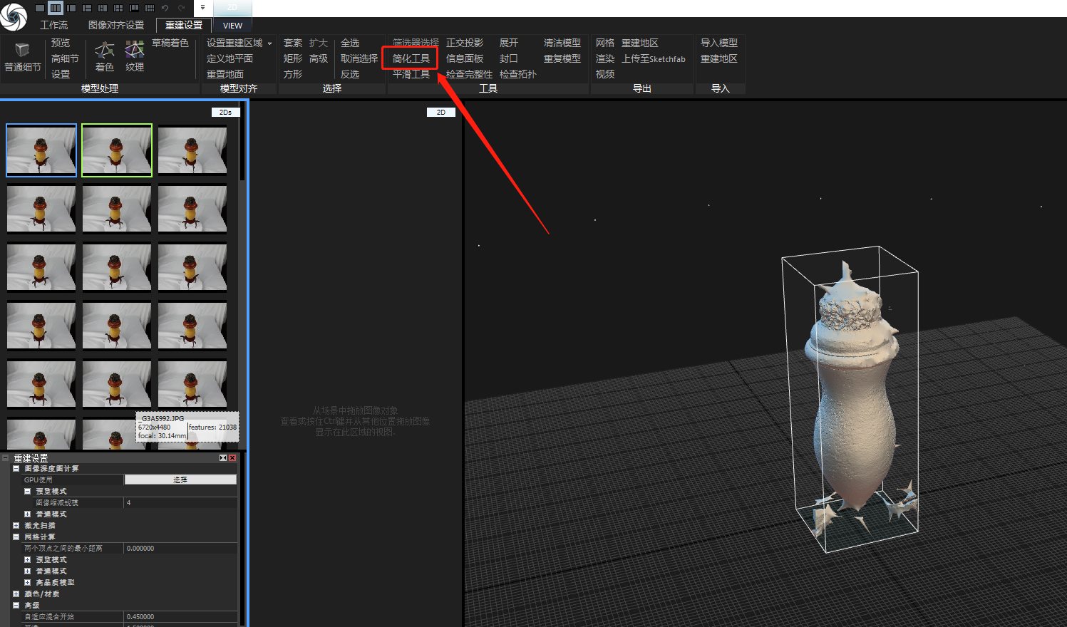Click the 图像缩减规模 value field
Image resolution: width=1067 pixels, height=627 pixels.
[181, 502]
